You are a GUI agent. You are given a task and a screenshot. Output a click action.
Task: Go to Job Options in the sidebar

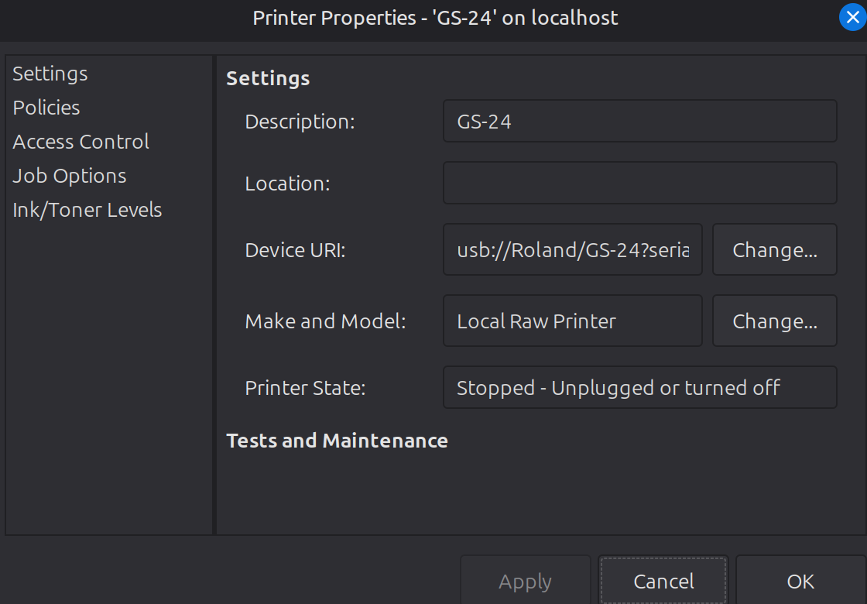tap(69, 176)
